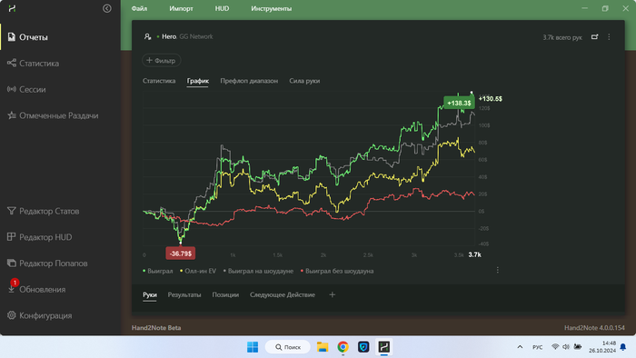Open File Explorer from the taskbar
Image resolution: width=636 pixels, height=358 pixels.
coord(323,347)
